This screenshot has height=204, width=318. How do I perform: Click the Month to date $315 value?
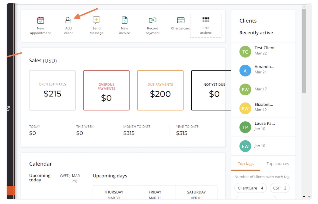[x=129, y=133]
